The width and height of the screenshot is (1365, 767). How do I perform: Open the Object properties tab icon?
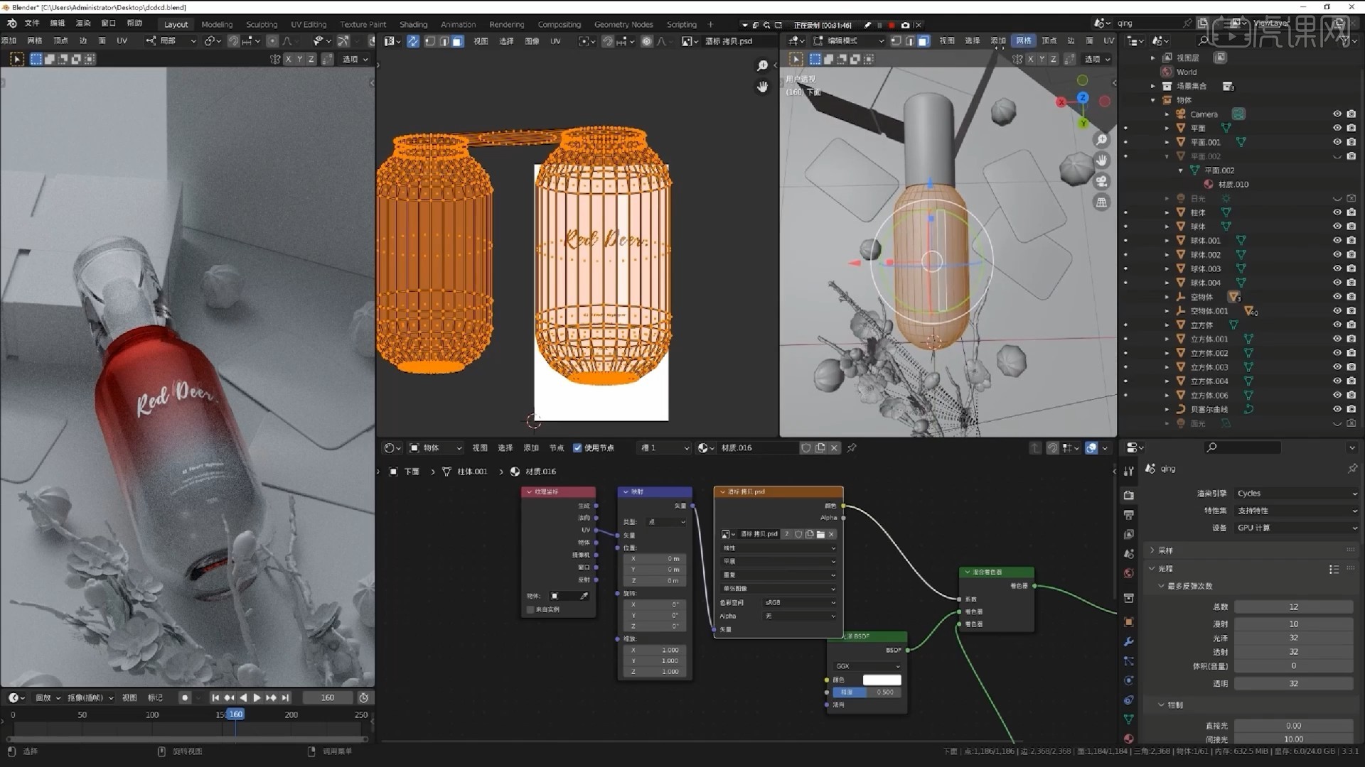1129,622
